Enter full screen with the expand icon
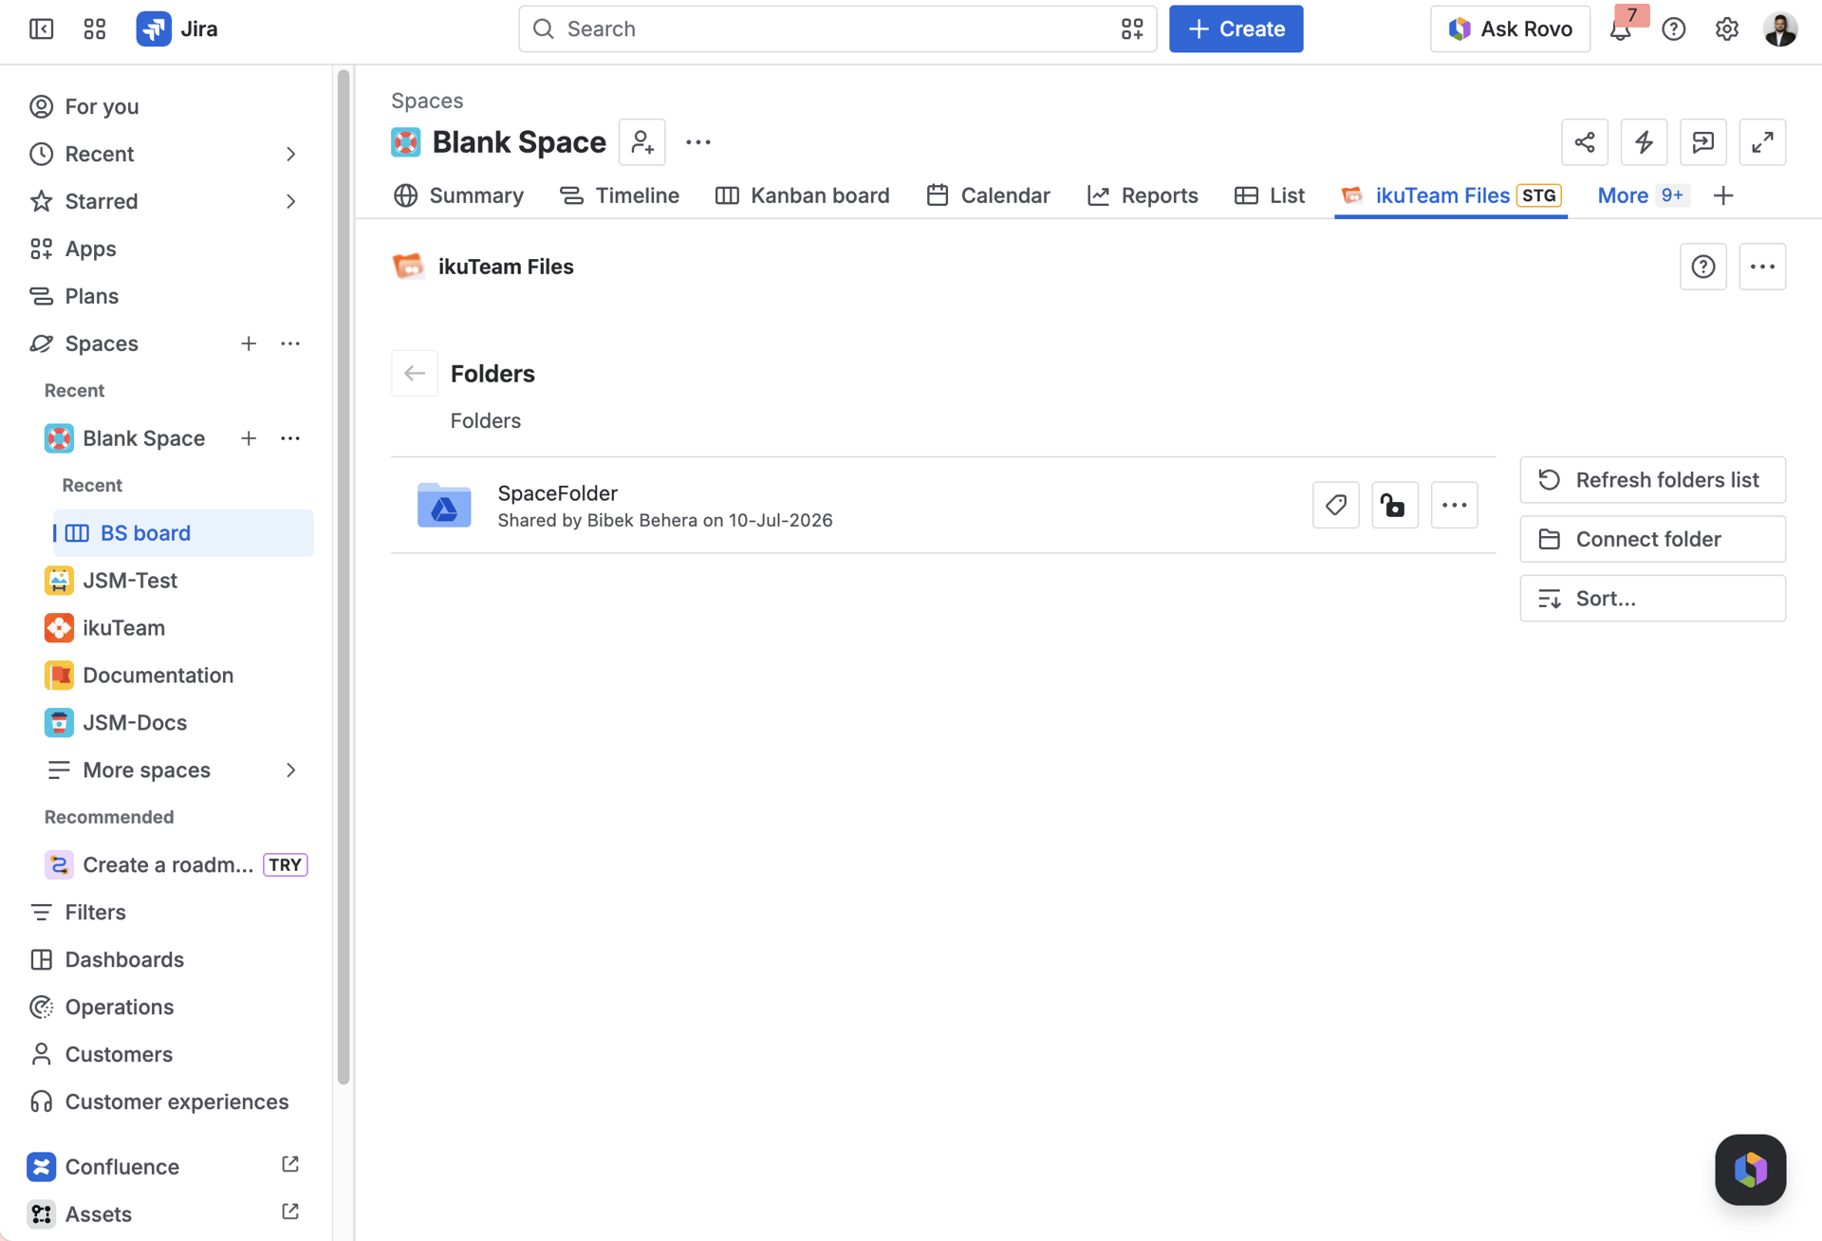Image resolution: width=1822 pixels, height=1241 pixels. coord(1762,142)
